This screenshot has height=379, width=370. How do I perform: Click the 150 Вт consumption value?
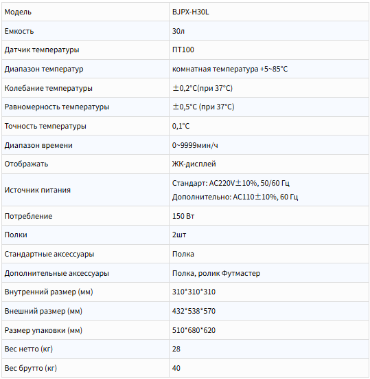[x=183, y=216]
